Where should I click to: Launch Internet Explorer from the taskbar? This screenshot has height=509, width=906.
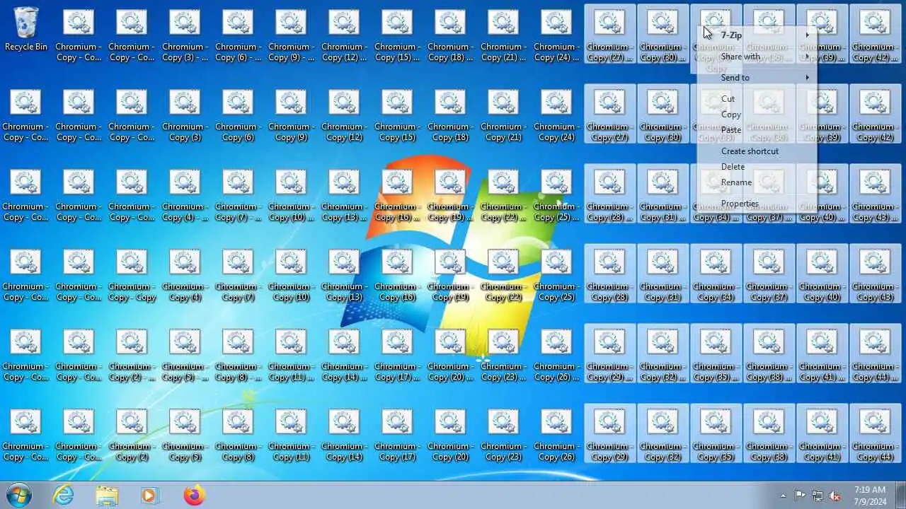point(64,496)
